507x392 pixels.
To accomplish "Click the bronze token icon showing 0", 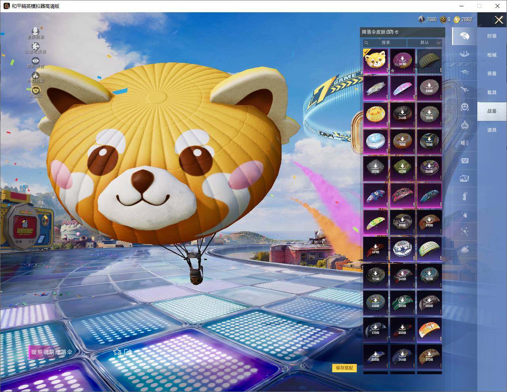I will (x=443, y=19).
